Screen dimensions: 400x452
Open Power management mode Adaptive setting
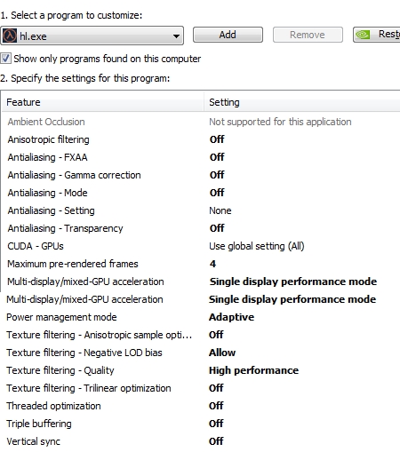(231, 317)
